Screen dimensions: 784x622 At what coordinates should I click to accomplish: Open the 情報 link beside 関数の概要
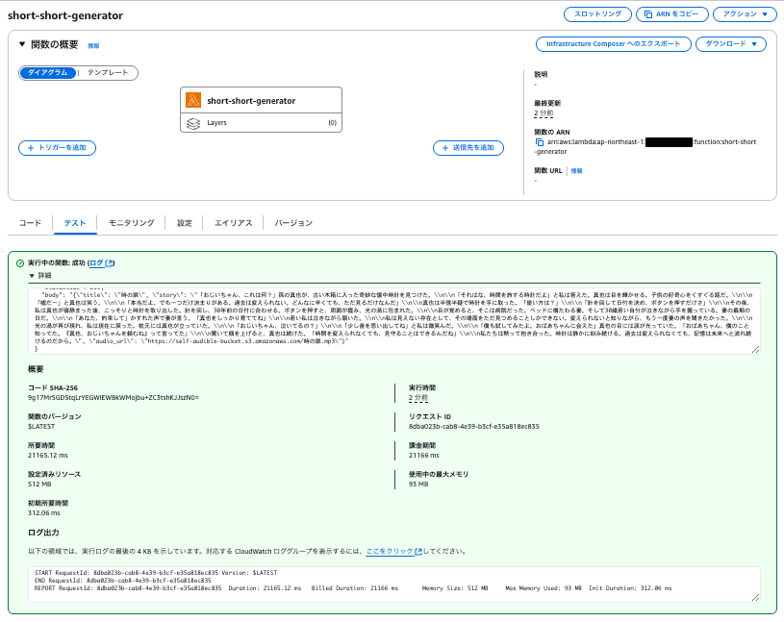click(x=93, y=45)
